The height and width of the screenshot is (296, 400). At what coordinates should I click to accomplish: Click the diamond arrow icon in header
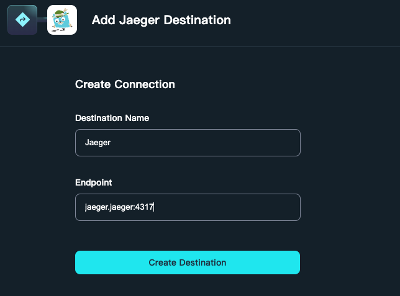tap(22, 20)
